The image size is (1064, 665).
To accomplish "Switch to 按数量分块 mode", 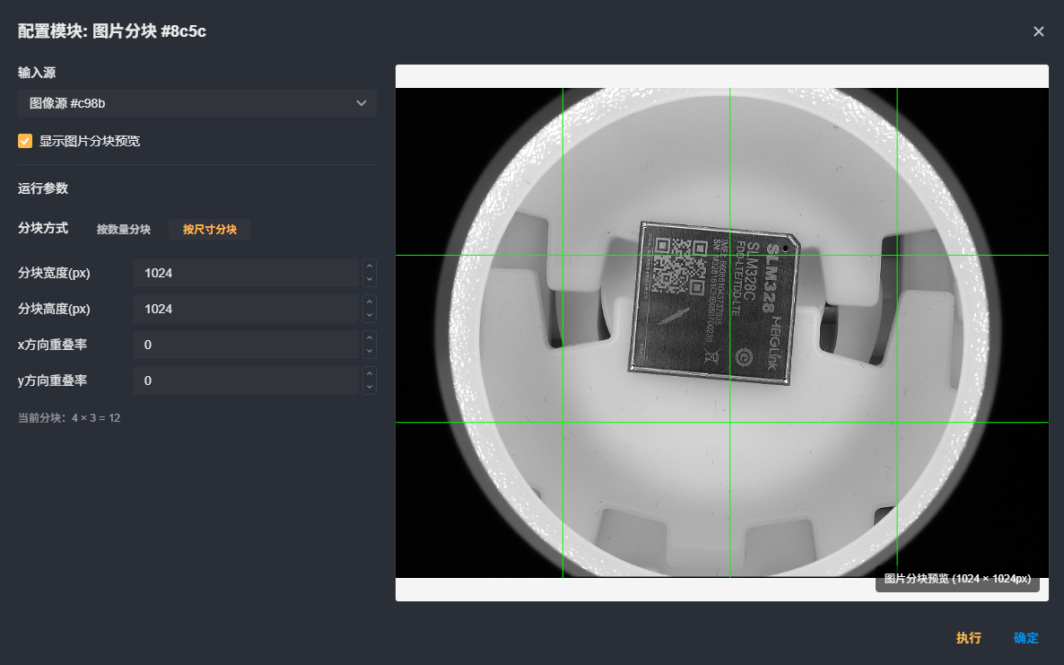I will pyautogui.click(x=124, y=230).
